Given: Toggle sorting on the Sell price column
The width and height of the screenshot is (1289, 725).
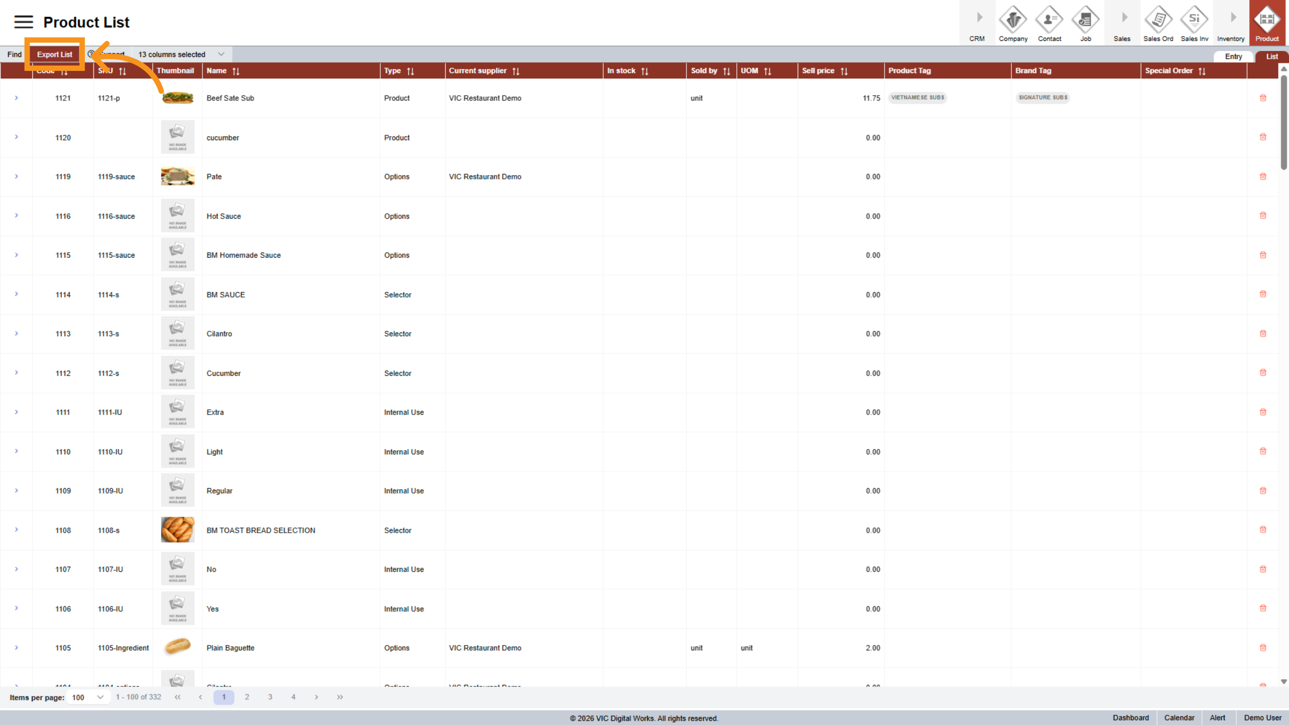Looking at the screenshot, I should click(845, 70).
